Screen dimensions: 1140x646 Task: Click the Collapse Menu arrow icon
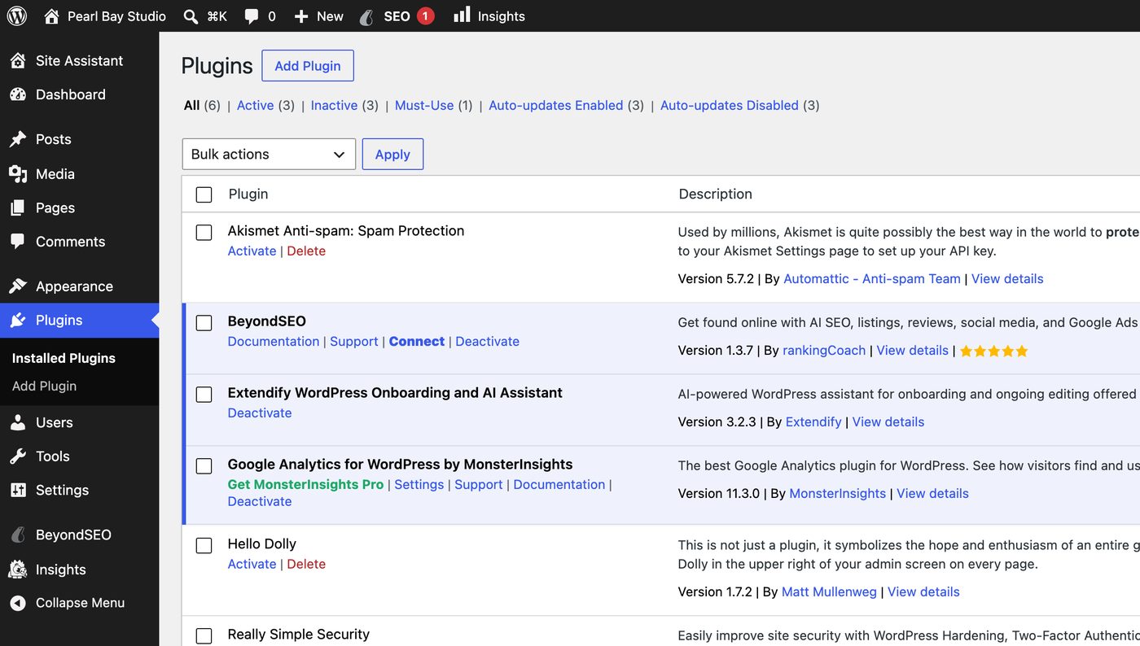coord(18,603)
